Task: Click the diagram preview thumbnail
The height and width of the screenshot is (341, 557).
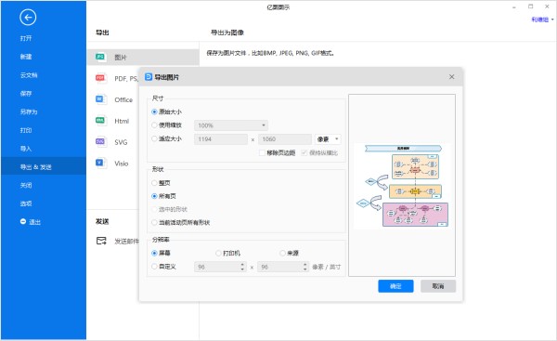Action: tap(402, 186)
